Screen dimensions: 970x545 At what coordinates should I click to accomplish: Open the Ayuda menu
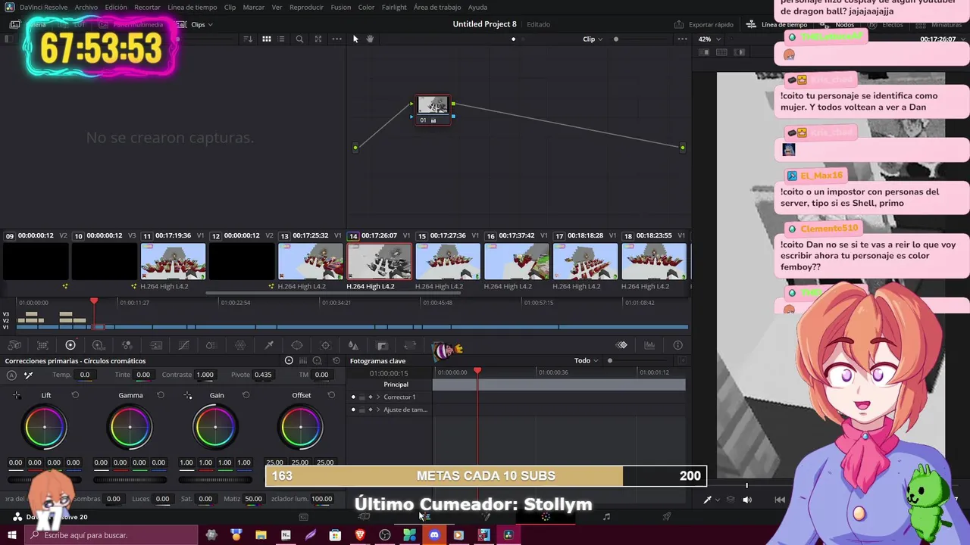478,7
